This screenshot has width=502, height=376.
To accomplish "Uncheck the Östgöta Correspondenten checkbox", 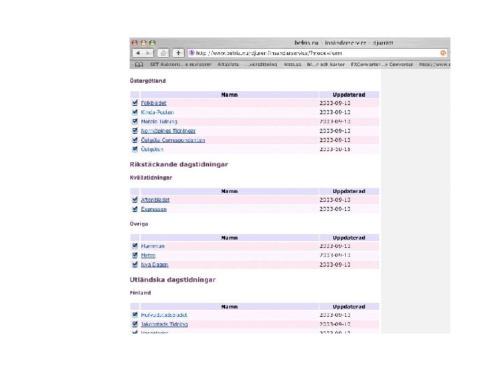I will (135, 140).
